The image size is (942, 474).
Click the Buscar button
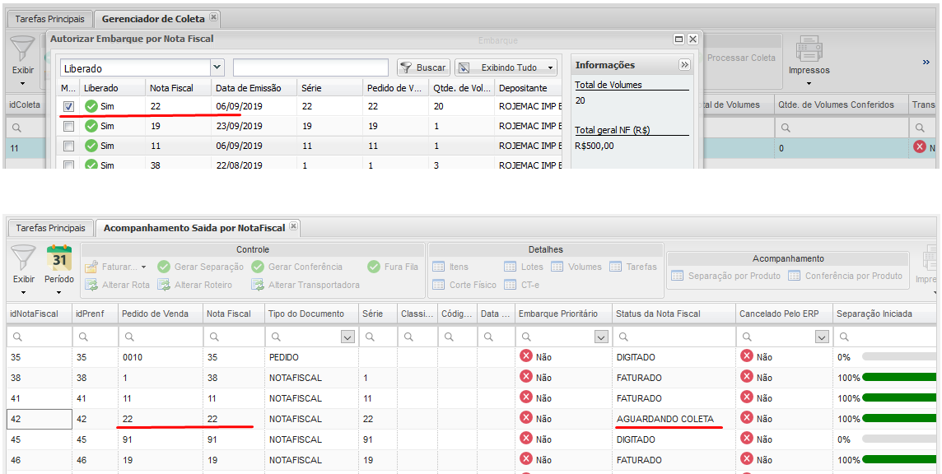pos(423,67)
